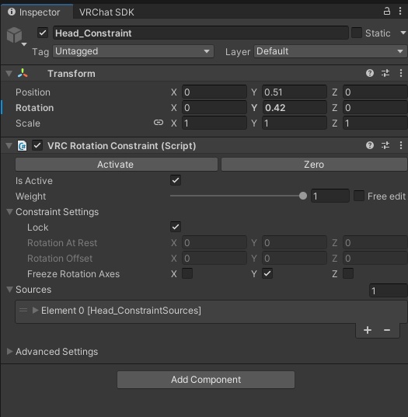The height and width of the screenshot is (417, 408).
Task: Open VRC Rotation Constraint help
Action: point(370,145)
